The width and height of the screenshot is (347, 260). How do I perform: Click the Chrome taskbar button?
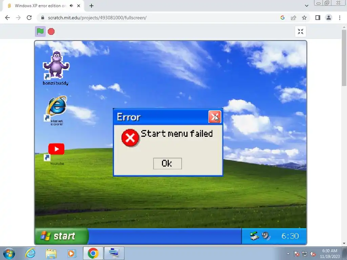tap(93, 253)
